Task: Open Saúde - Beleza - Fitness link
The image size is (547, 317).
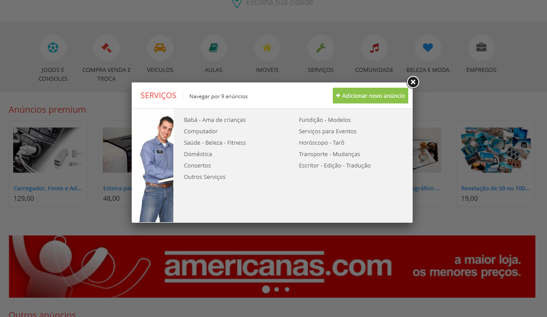Action: pyautogui.click(x=215, y=142)
